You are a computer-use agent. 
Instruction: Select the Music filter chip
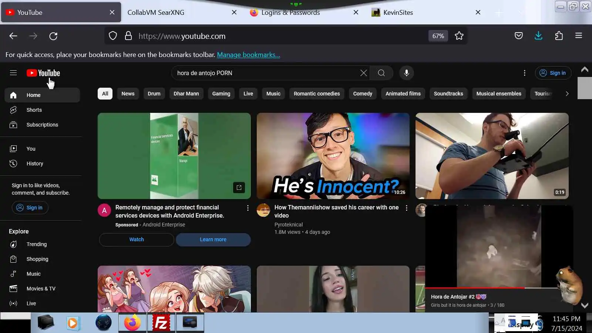click(x=273, y=94)
